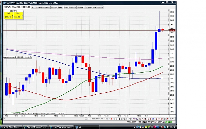
Task: Open the BID price type dropdown
Action: pyautogui.click(x=107, y=119)
